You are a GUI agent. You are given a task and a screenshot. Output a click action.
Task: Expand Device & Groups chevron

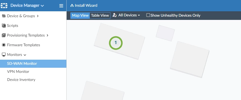38,16
